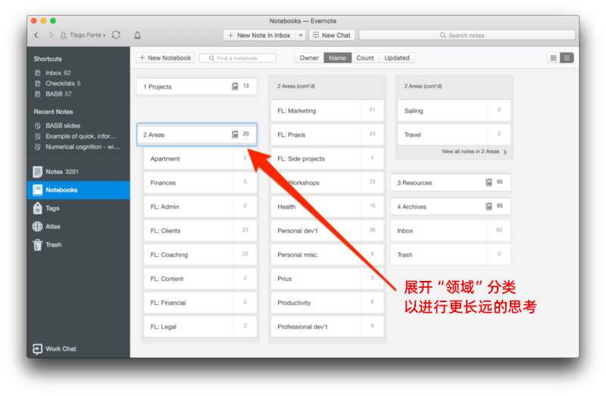Click the sync circular arrows icon
The image size is (606, 396).
[x=116, y=35]
